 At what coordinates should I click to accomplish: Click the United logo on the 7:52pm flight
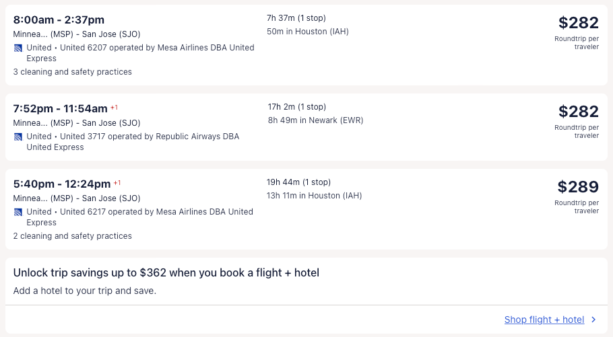point(18,137)
